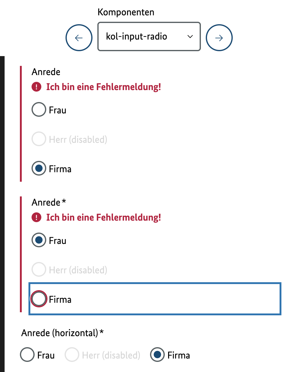Click the highlighted Firma option box

pos(155,298)
